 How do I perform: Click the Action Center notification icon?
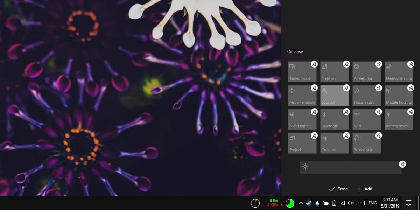coord(408,203)
